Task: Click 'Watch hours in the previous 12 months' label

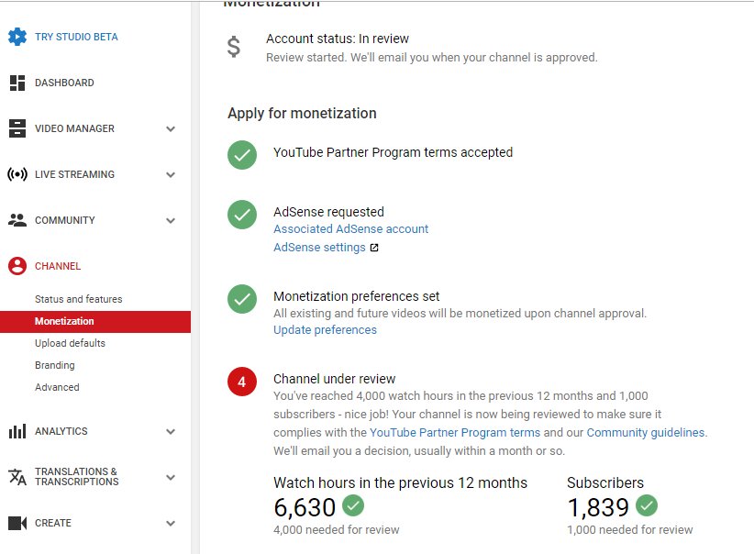Action: coord(400,482)
